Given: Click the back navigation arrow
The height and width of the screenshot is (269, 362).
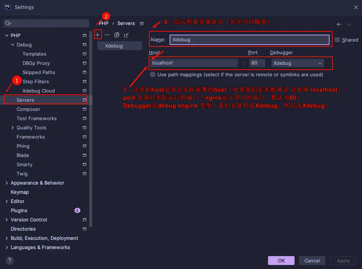Looking at the screenshot, I should coord(339,24).
